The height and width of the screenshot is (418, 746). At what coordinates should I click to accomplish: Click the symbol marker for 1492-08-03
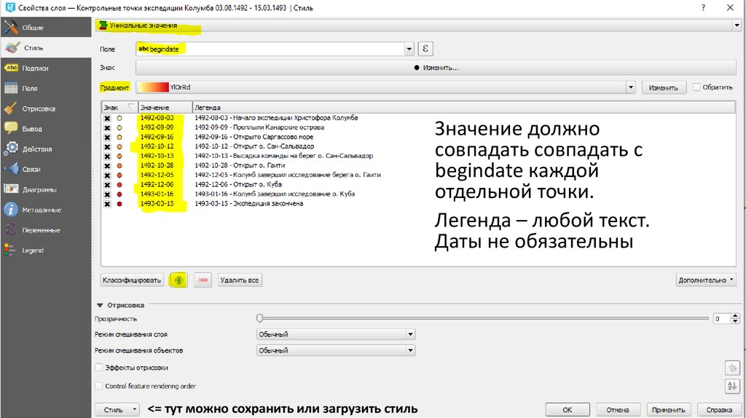[x=119, y=118]
